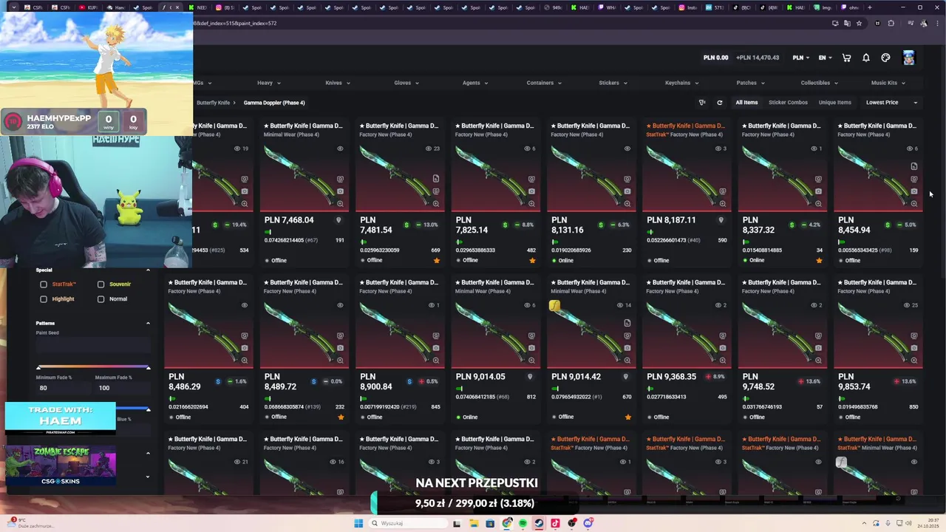Open the Heavy category dropdown
Screen dimensions: 946x532
tap(269, 83)
